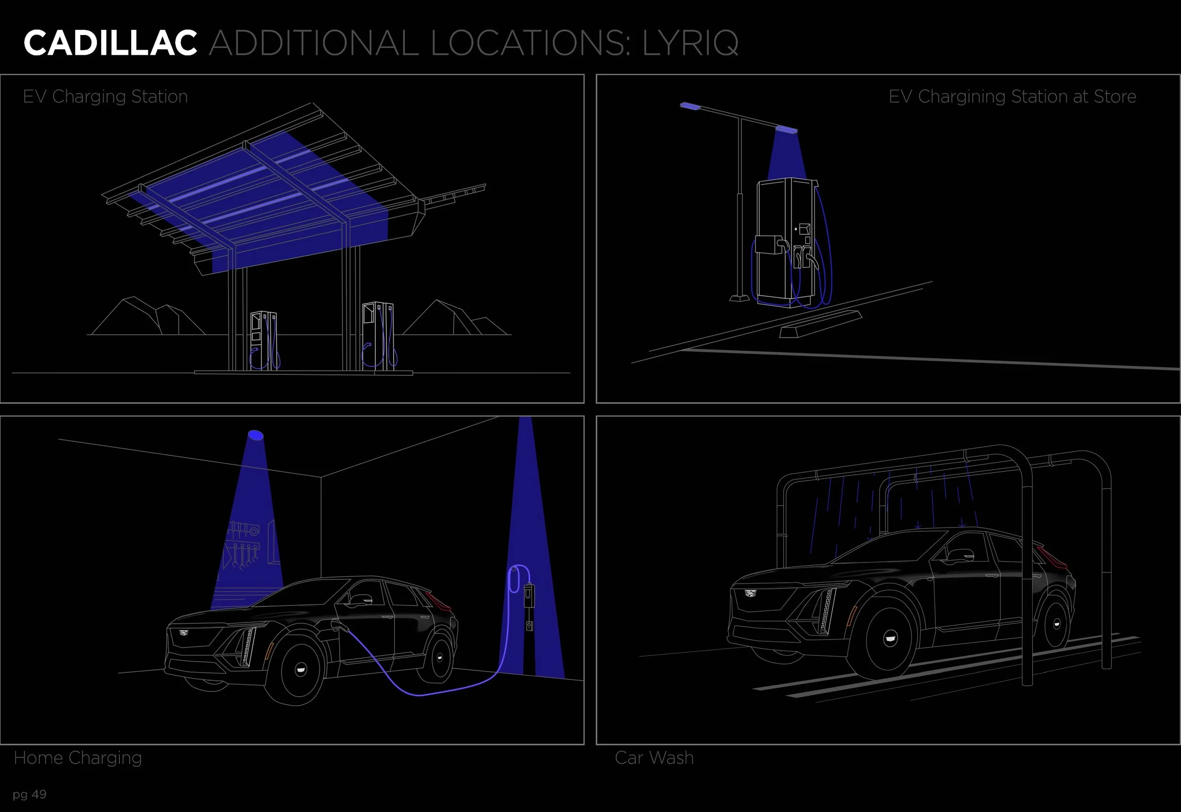Click the 'pg 49' page number

(29, 795)
